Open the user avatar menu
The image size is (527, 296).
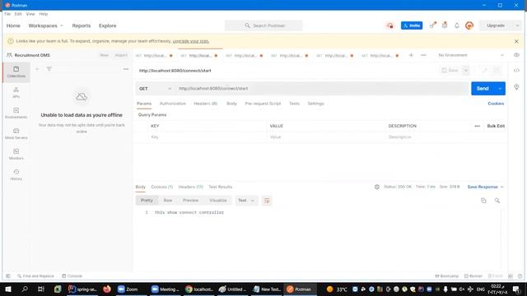coord(469,25)
